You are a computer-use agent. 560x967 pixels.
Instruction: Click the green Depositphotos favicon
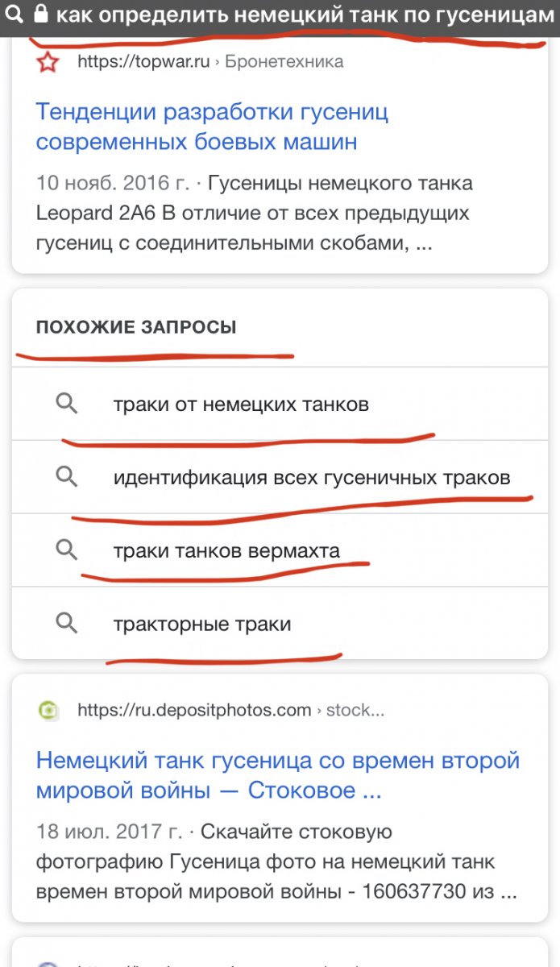pyautogui.click(x=48, y=710)
